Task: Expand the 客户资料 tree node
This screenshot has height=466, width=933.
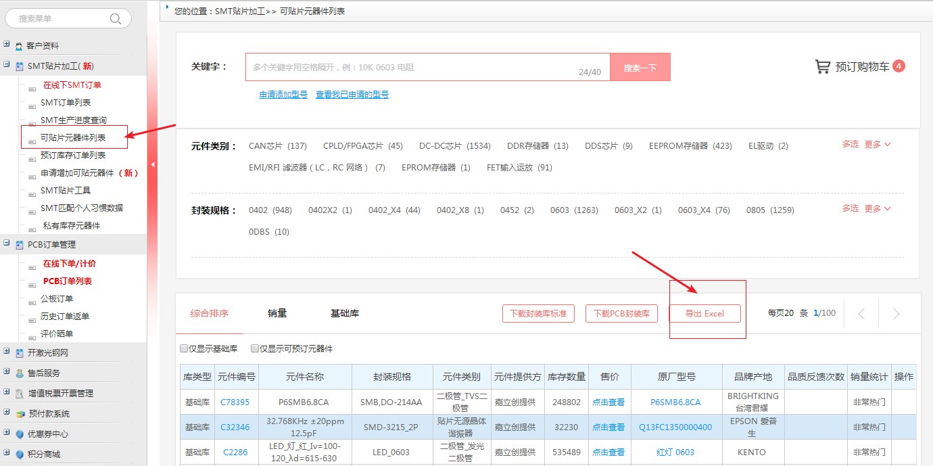Action: click(6, 45)
